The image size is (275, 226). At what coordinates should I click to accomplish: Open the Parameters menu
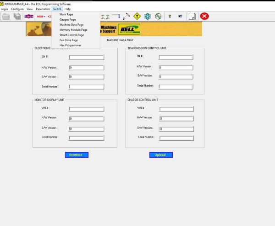click(x=43, y=9)
